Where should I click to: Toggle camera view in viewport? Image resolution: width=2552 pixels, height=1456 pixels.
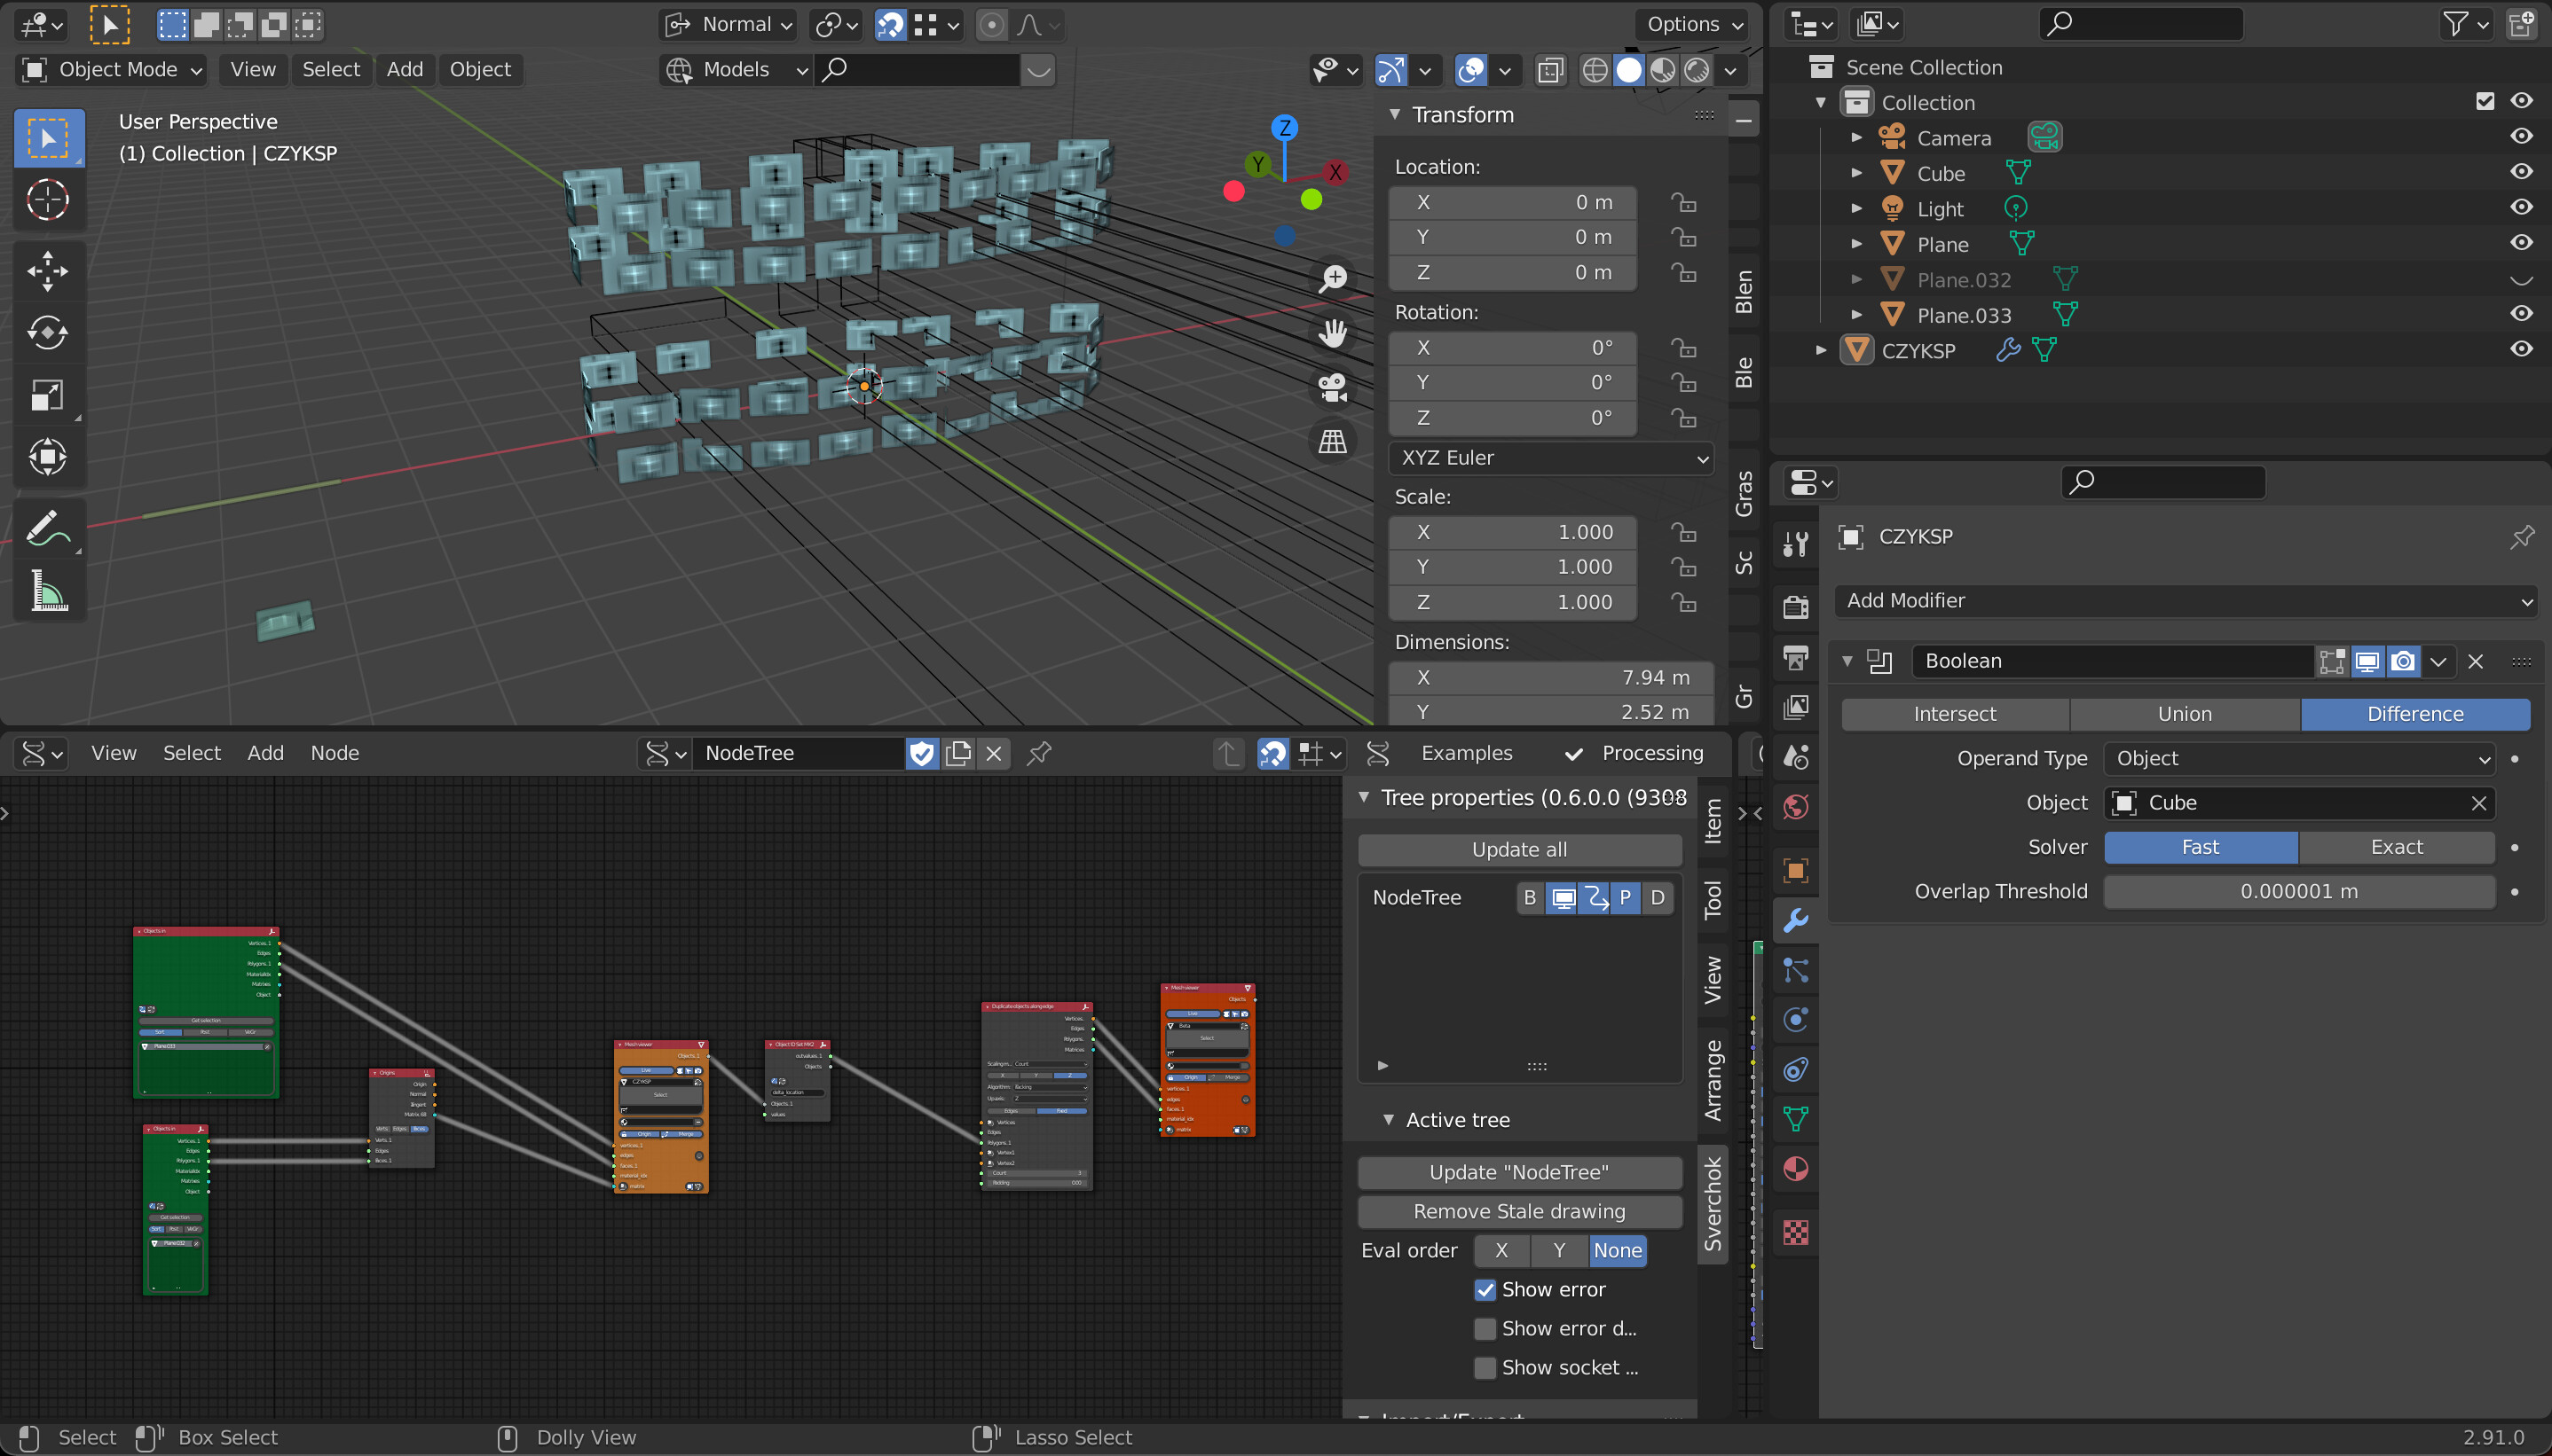1333,387
